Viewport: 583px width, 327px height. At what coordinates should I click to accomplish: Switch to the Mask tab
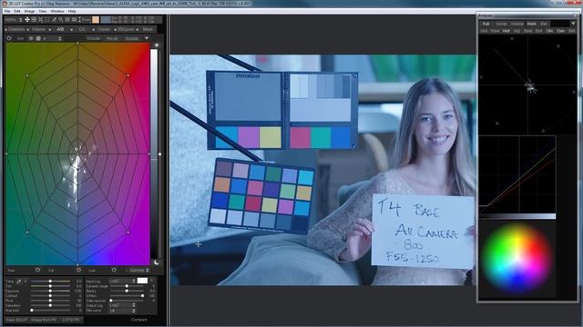[x=148, y=29]
